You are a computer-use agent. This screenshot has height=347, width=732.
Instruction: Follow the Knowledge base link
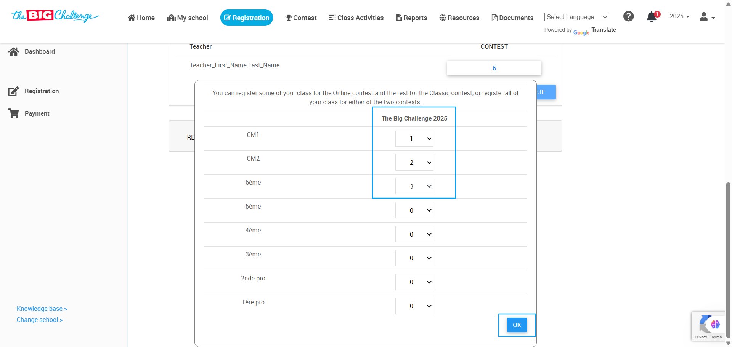coord(42,309)
